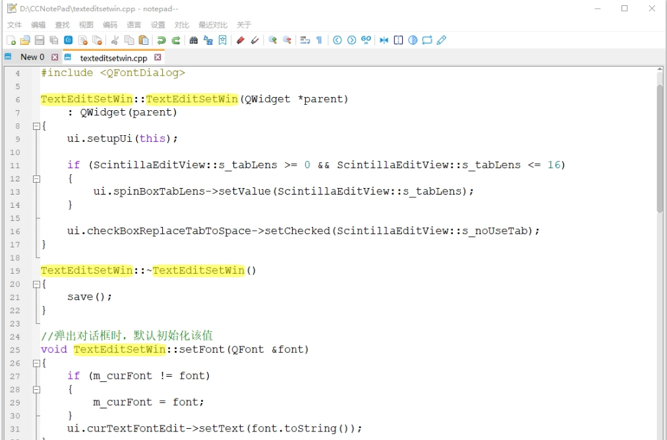This screenshot has width=667, height=440.
Task: Click the Open file folder icon
Action: [x=25, y=40]
